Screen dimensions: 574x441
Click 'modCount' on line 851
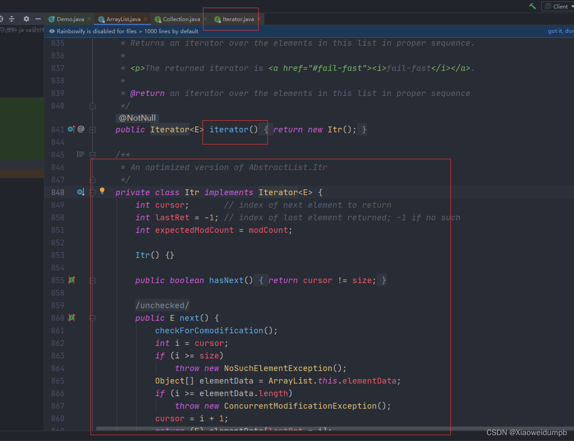[268, 230]
